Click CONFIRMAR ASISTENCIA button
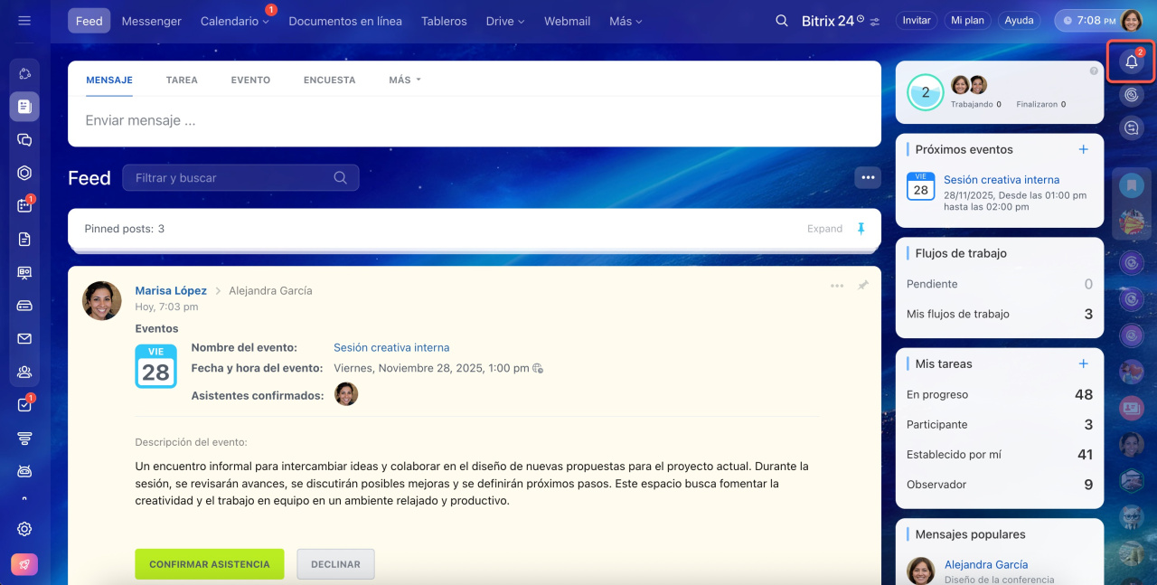This screenshot has width=1157, height=585. 210,564
